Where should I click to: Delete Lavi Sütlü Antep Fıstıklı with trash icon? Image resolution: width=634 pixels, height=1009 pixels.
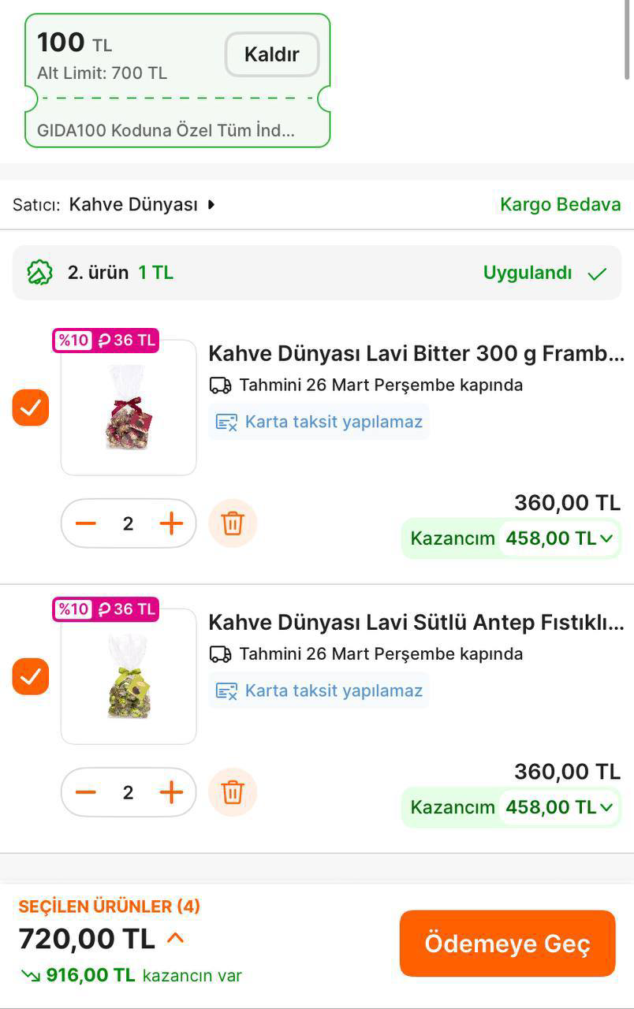pos(233,792)
